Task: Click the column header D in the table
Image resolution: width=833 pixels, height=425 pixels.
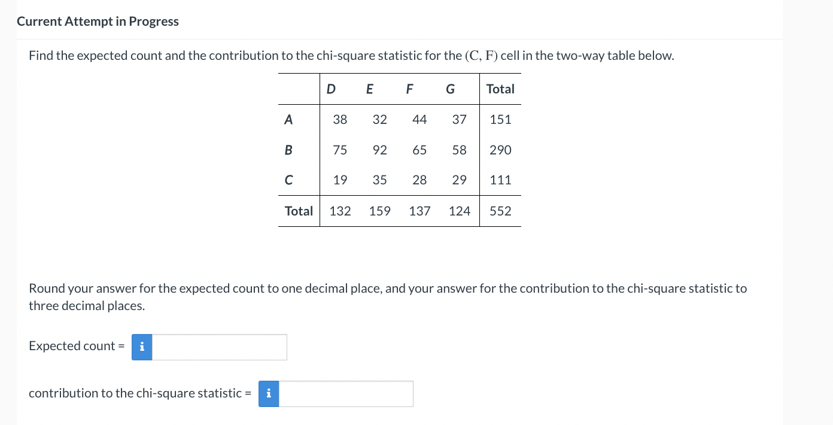Action: [330, 89]
